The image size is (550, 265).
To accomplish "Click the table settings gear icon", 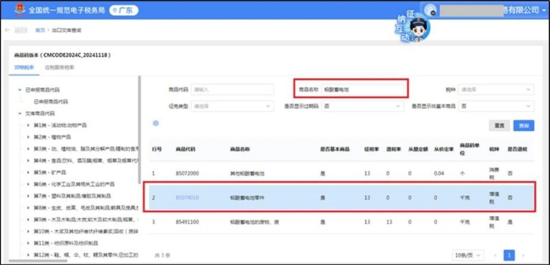I will click(156, 123).
